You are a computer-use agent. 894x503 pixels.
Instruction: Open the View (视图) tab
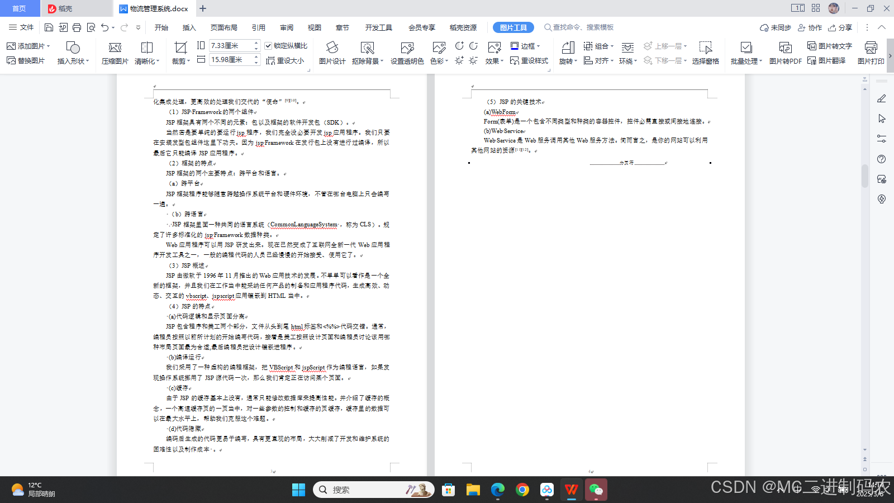[315, 27]
